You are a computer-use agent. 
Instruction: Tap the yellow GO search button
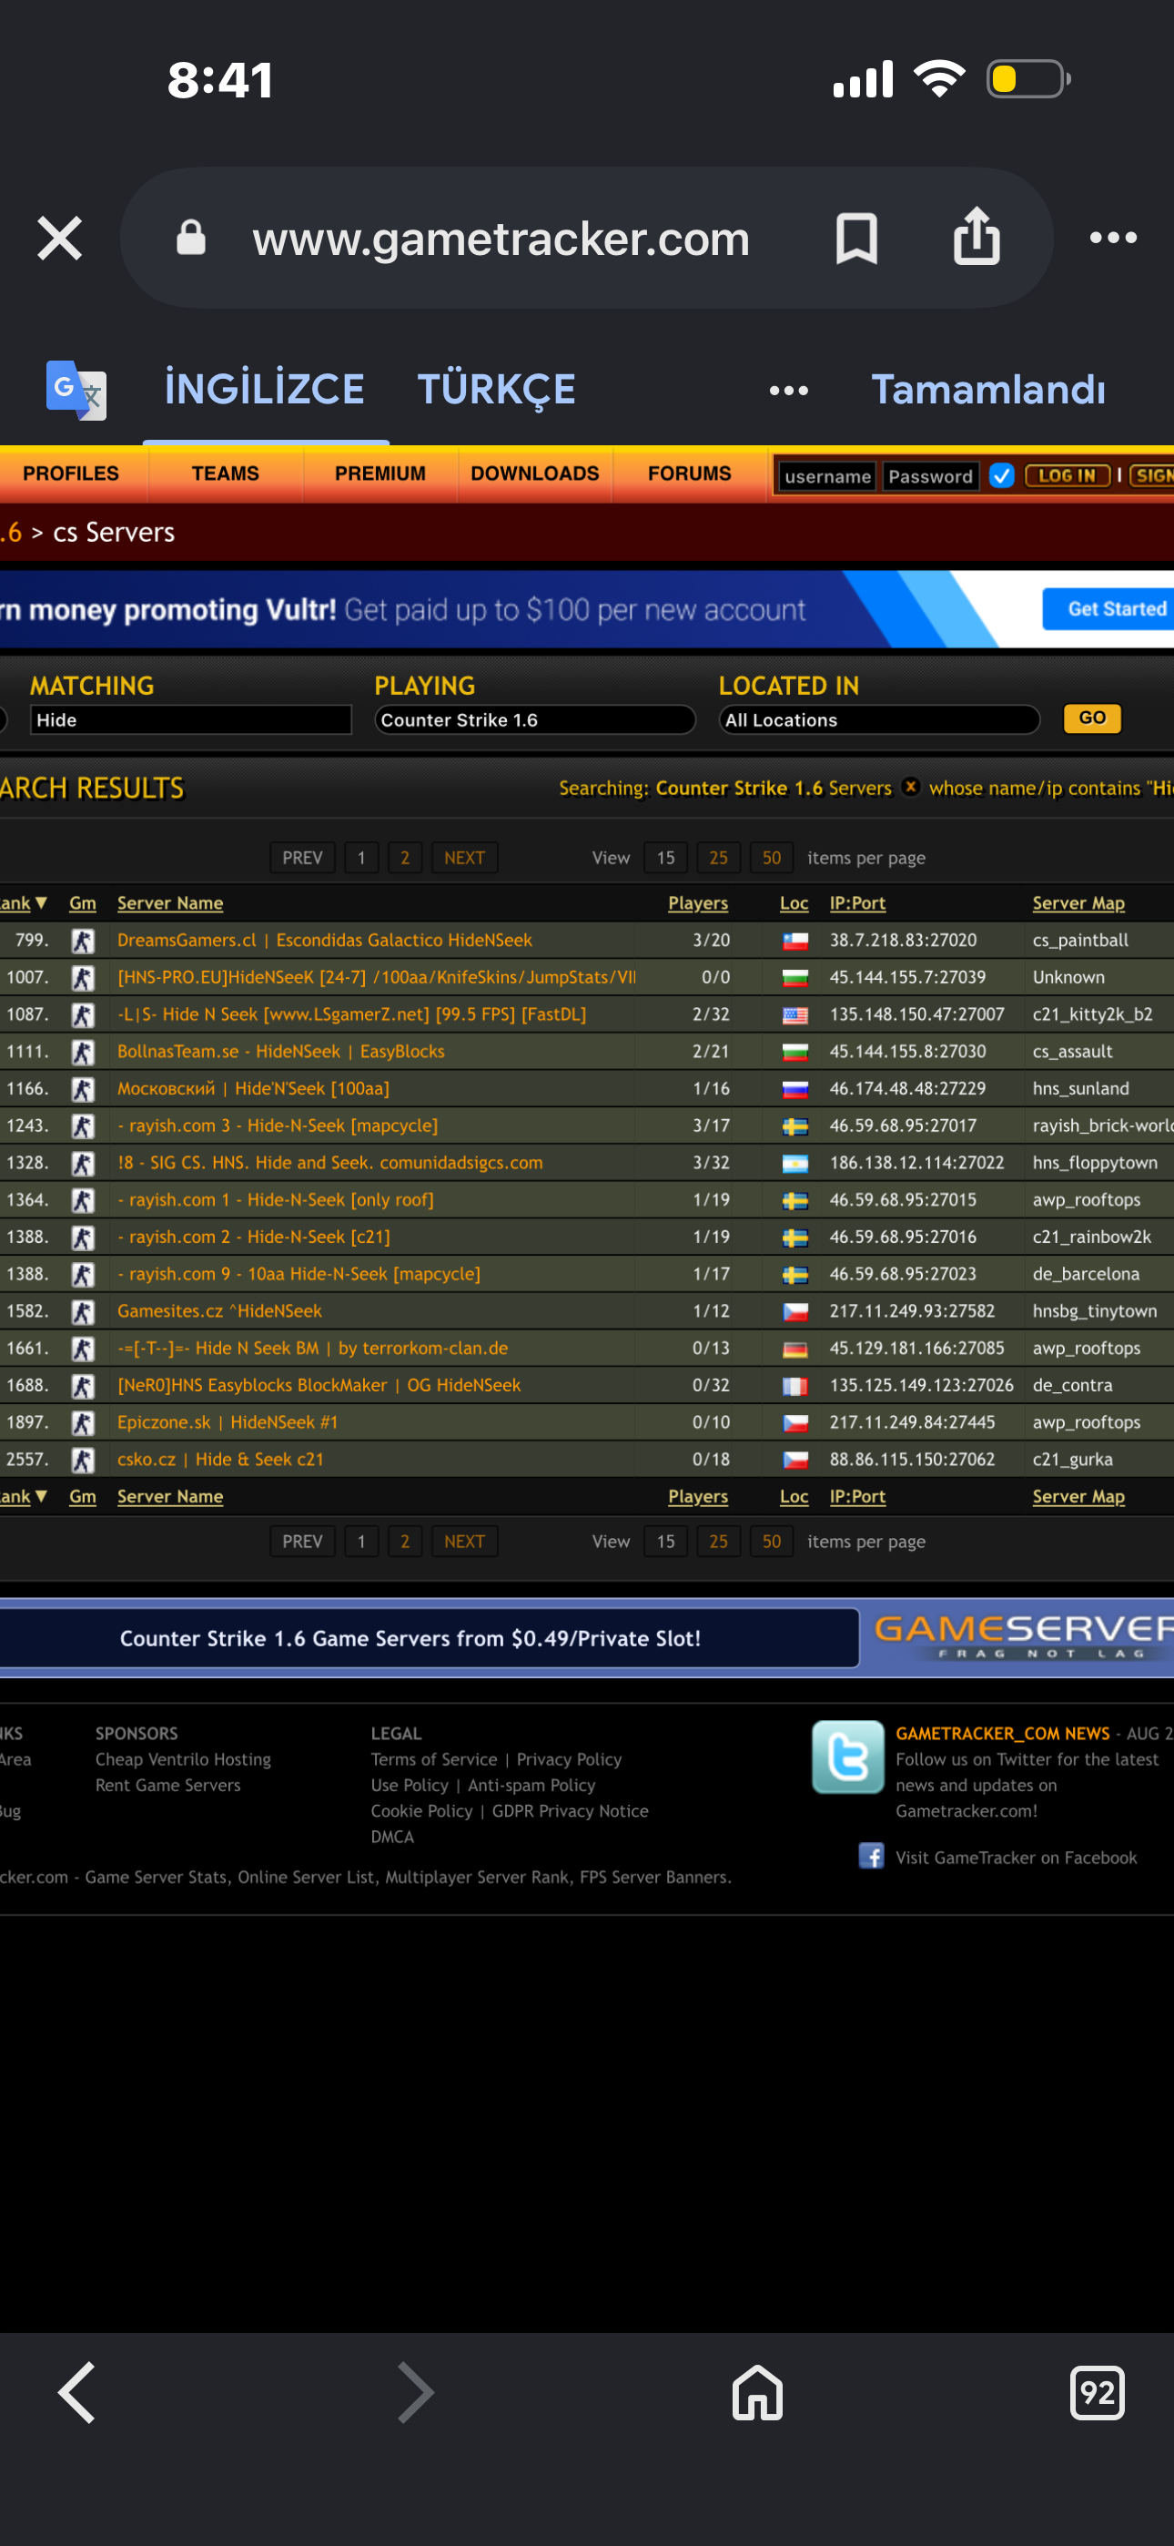pyautogui.click(x=1092, y=718)
